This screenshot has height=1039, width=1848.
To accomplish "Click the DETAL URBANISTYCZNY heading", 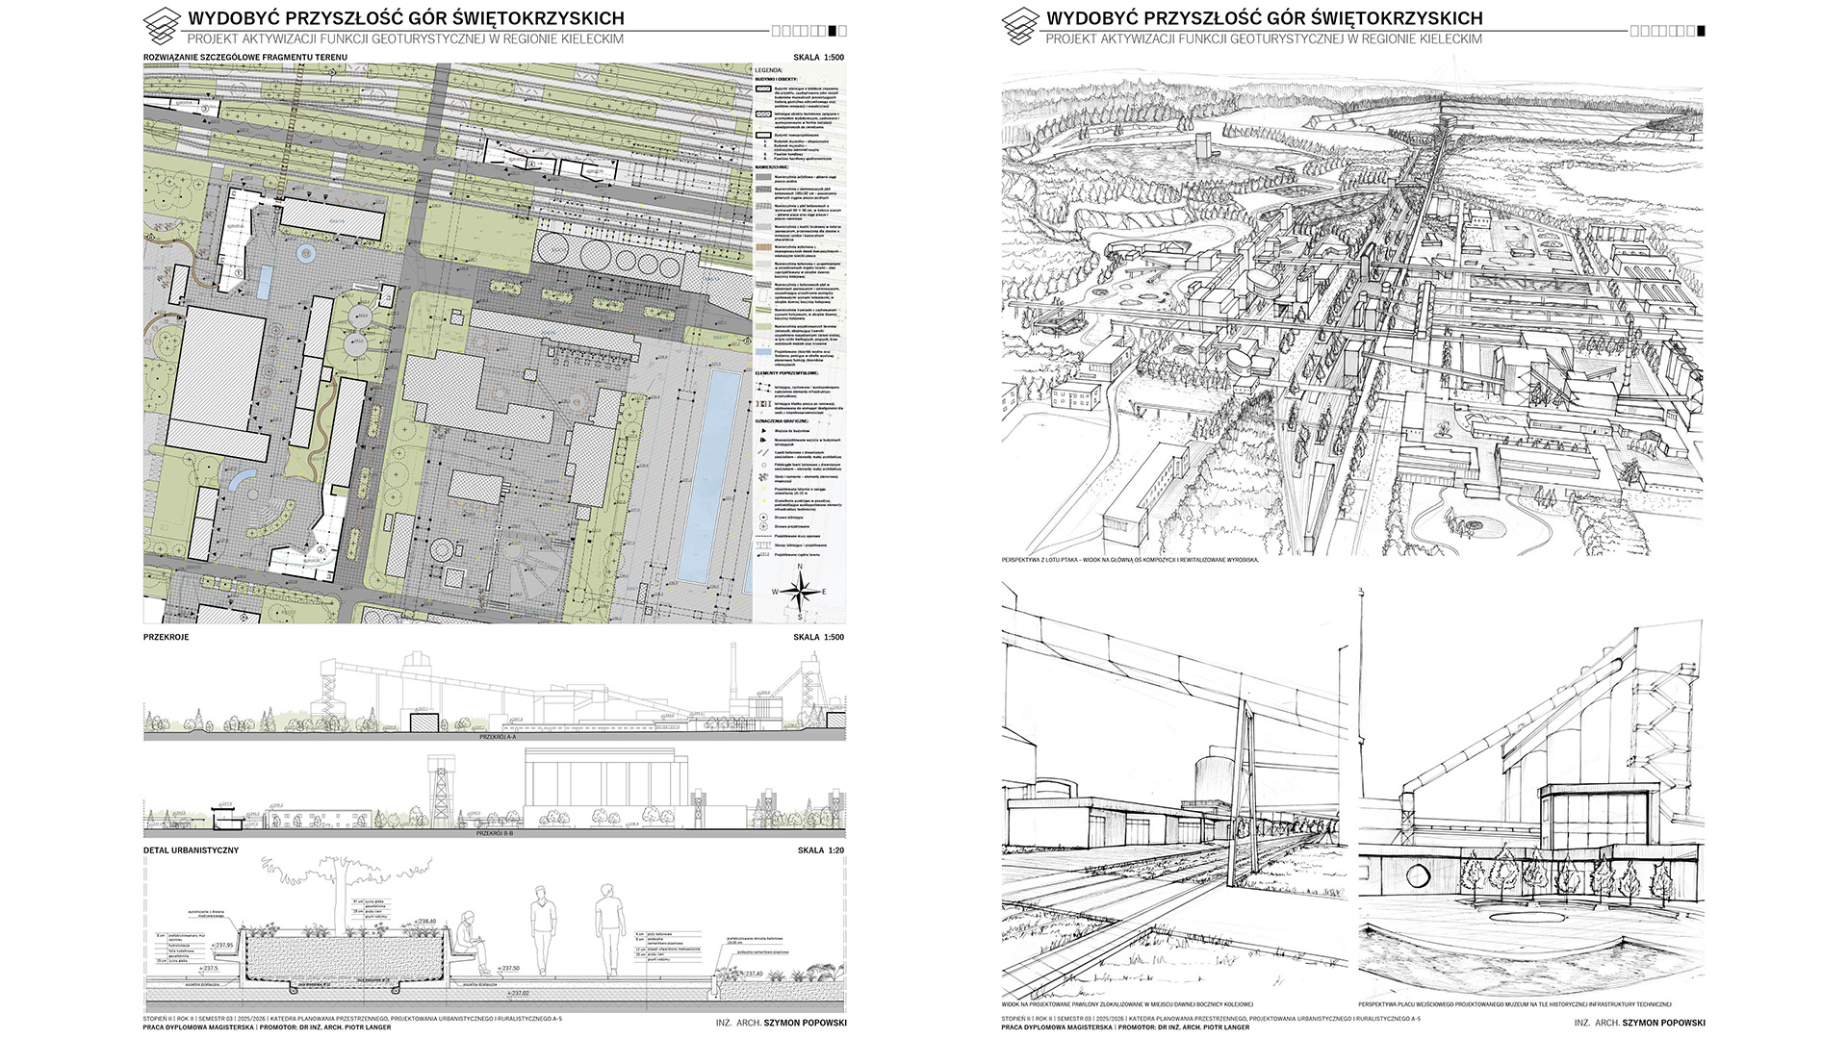I will coord(191,850).
